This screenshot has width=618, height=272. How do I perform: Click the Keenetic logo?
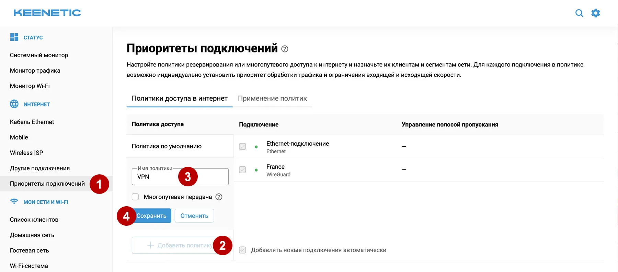[x=47, y=13]
